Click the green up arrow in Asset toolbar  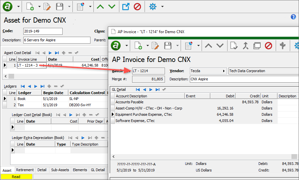(x=100, y=6)
